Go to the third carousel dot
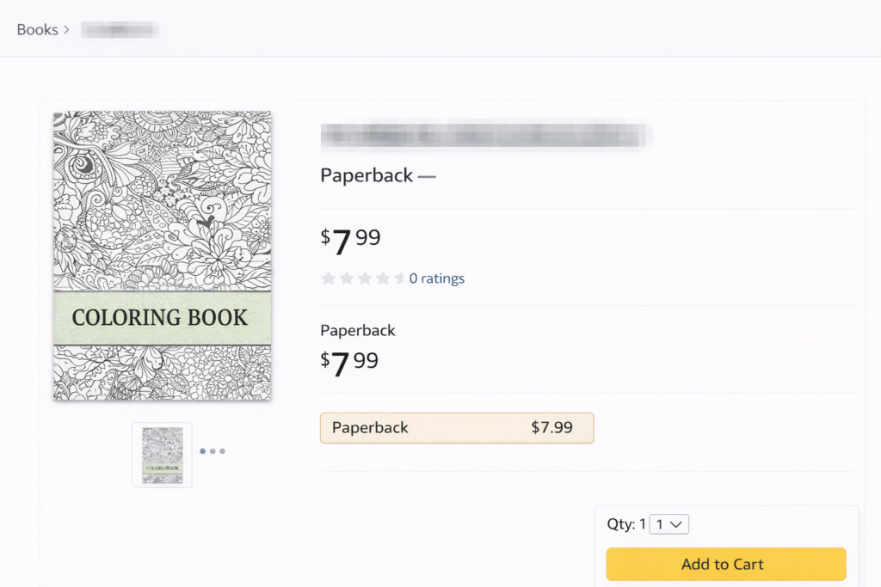The image size is (881, 587). click(x=222, y=450)
